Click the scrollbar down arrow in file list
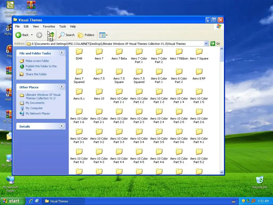 click(x=222, y=172)
